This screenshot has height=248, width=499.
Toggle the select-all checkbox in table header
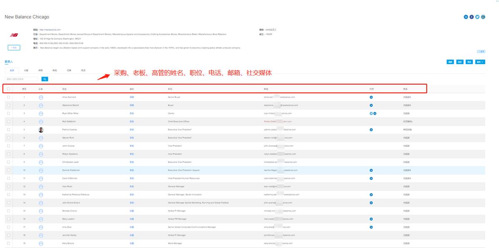(x=8, y=89)
